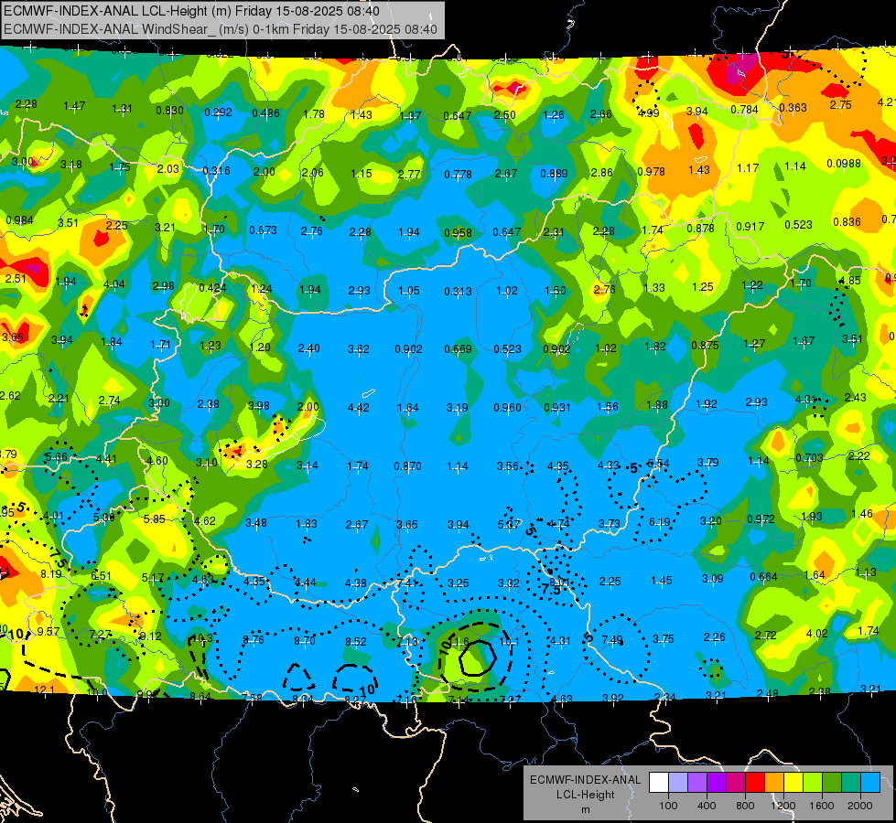Click the grid value 0.778

point(458,174)
